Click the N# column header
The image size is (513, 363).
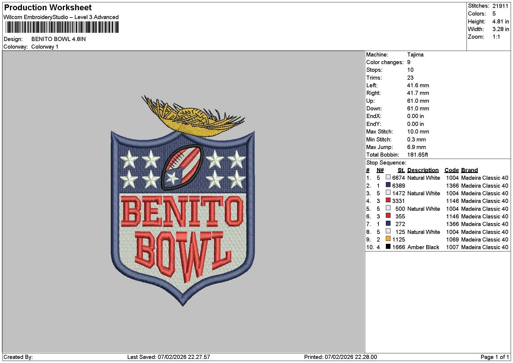(x=380, y=170)
